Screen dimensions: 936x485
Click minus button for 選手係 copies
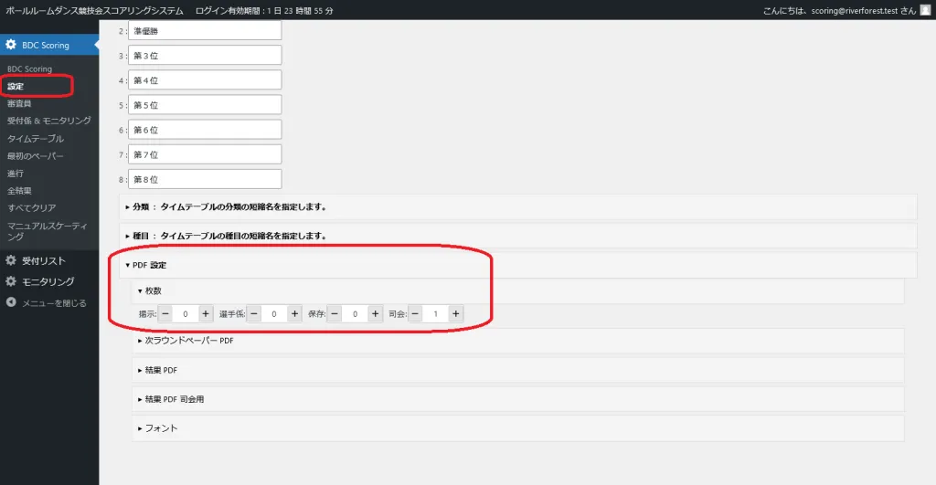(254, 313)
